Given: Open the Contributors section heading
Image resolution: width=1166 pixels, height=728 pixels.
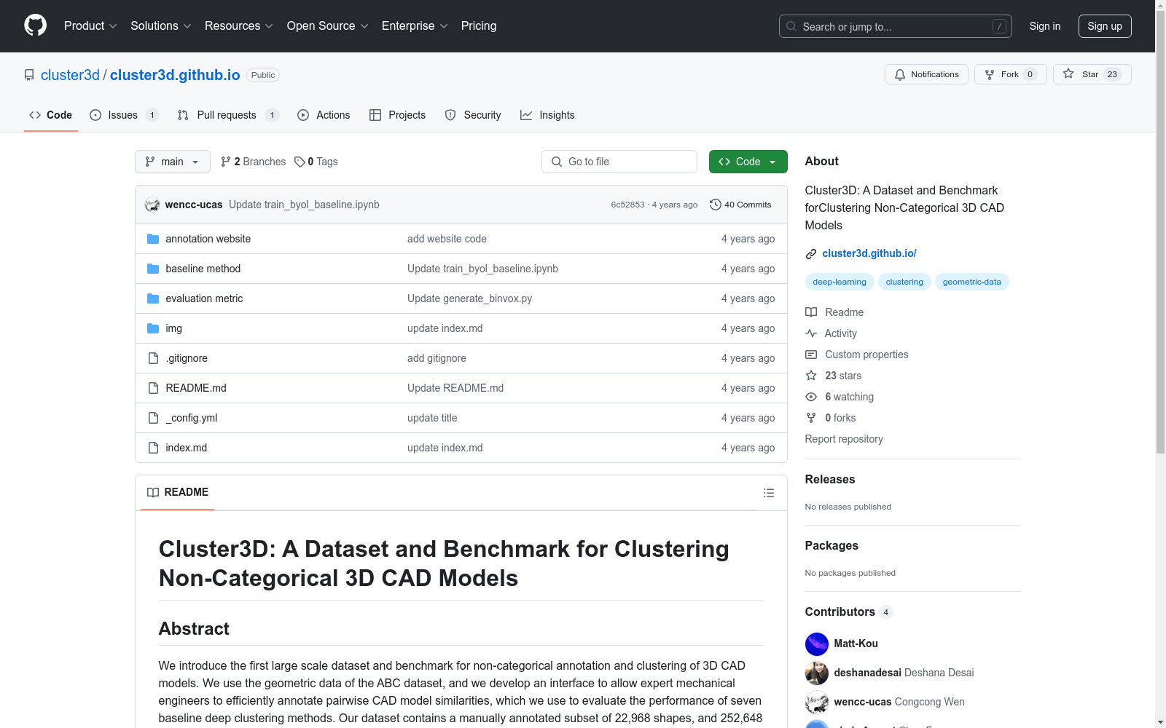Looking at the screenshot, I should [x=840, y=612].
